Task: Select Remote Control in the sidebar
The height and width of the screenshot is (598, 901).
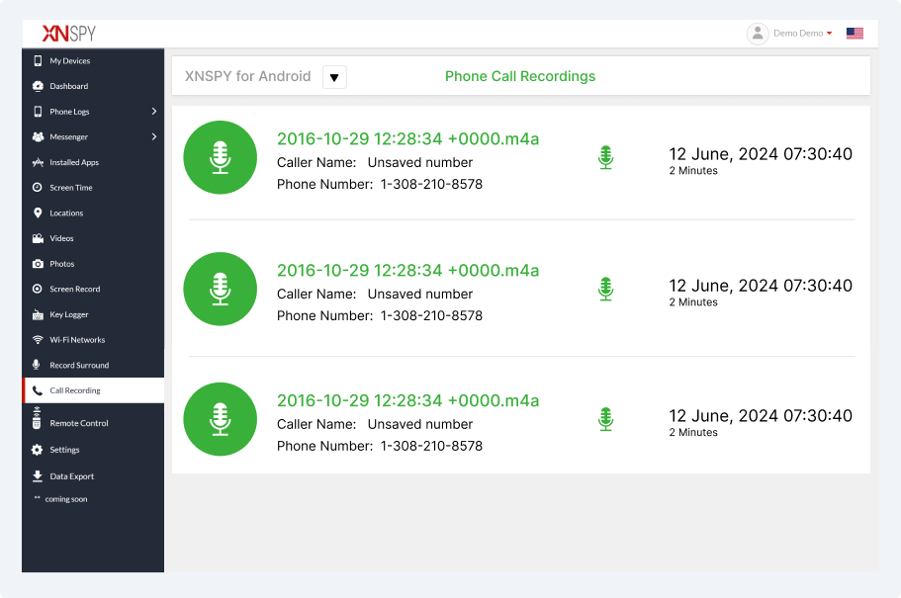Action: point(79,423)
